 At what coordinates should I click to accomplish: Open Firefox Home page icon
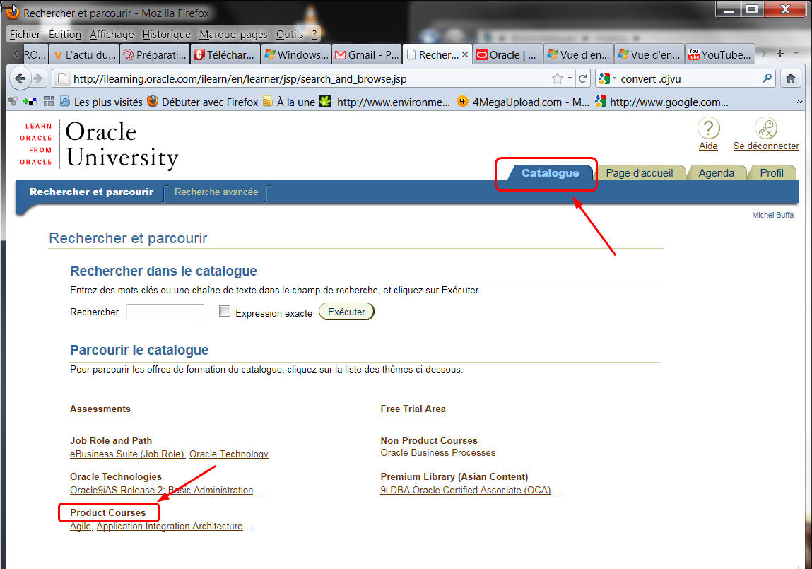click(x=790, y=78)
